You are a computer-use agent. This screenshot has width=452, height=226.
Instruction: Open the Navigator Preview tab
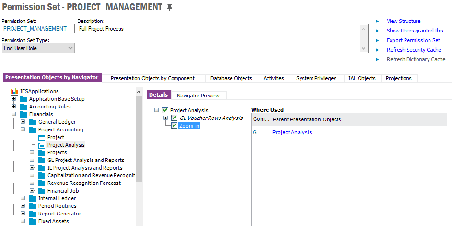tap(198, 96)
